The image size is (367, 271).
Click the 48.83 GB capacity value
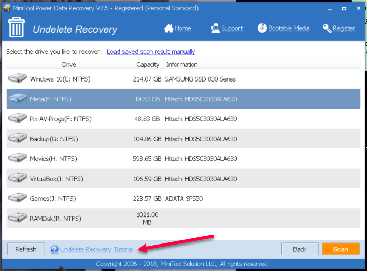point(147,119)
